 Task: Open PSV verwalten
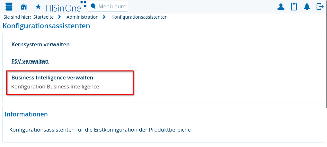coord(30,61)
